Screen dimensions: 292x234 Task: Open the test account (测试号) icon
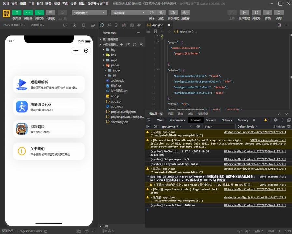(x=256, y=13)
